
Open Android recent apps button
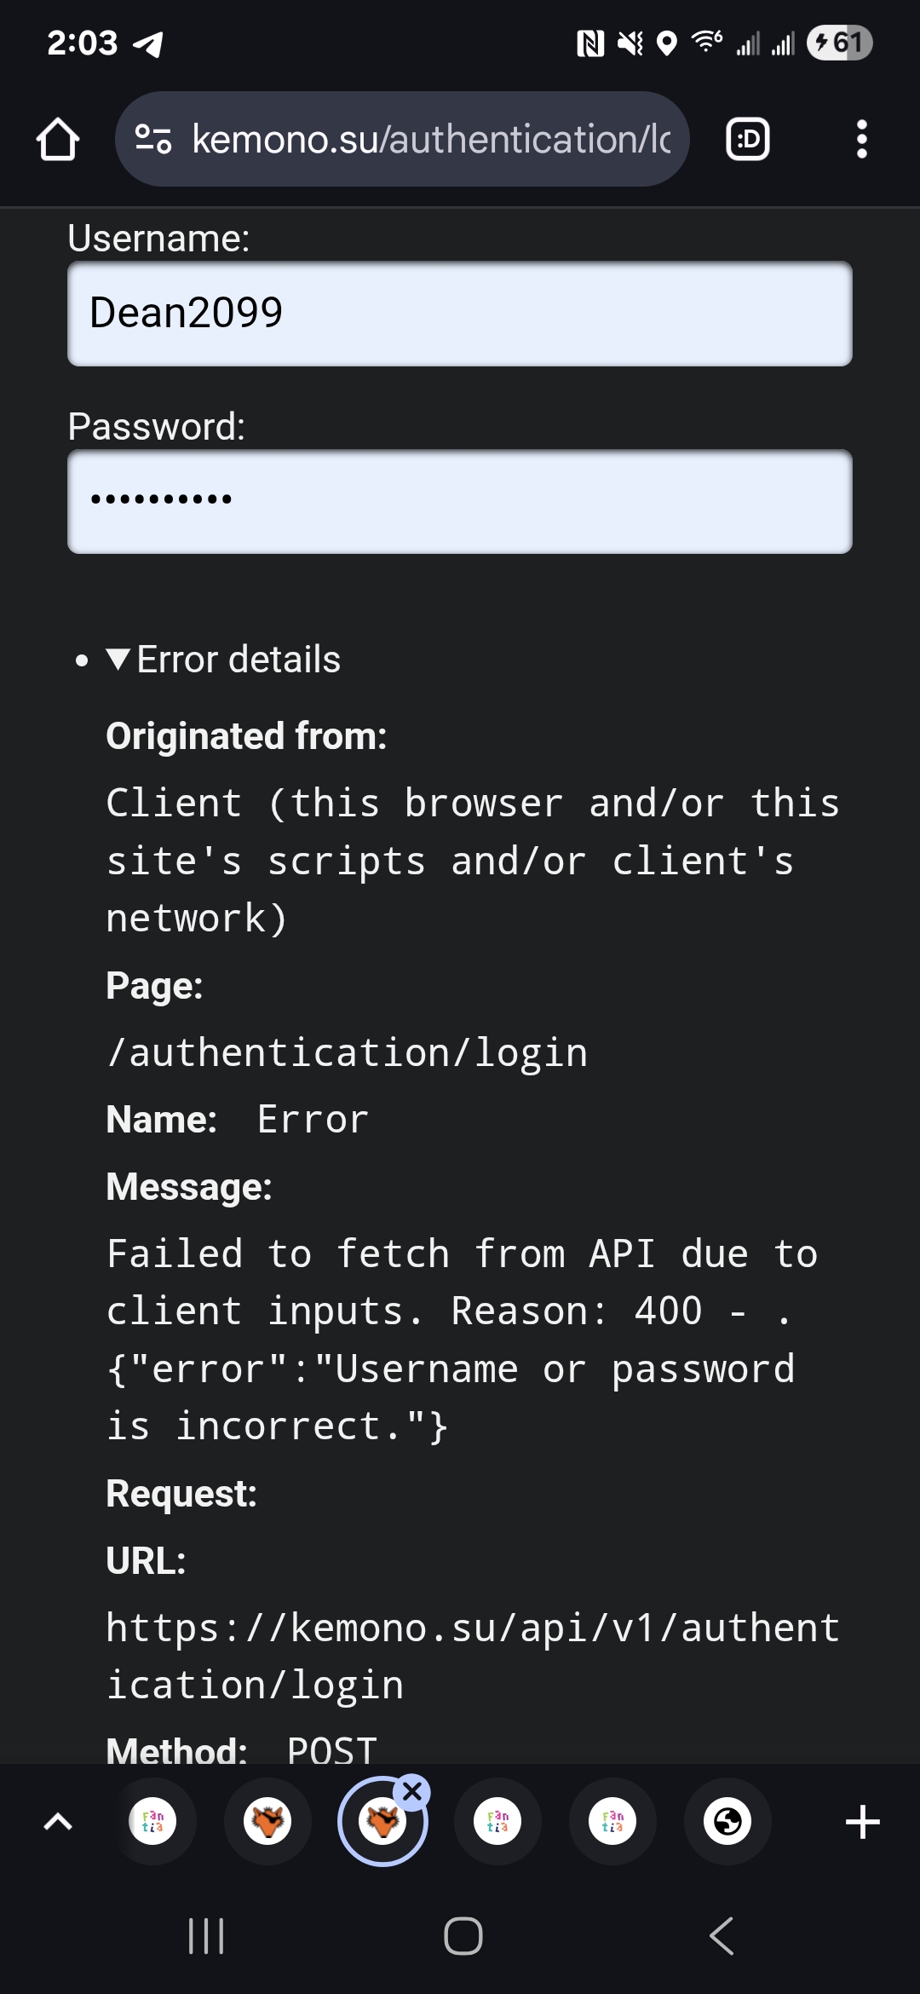[x=206, y=1936]
